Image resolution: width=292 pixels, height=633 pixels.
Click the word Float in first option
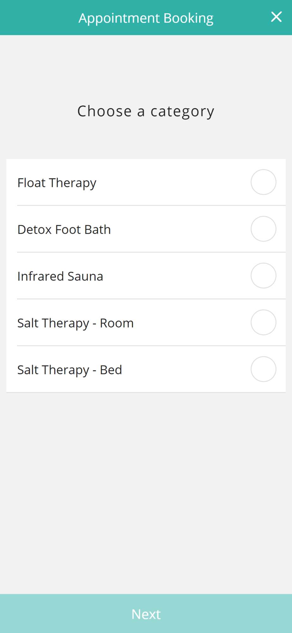tap(31, 183)
